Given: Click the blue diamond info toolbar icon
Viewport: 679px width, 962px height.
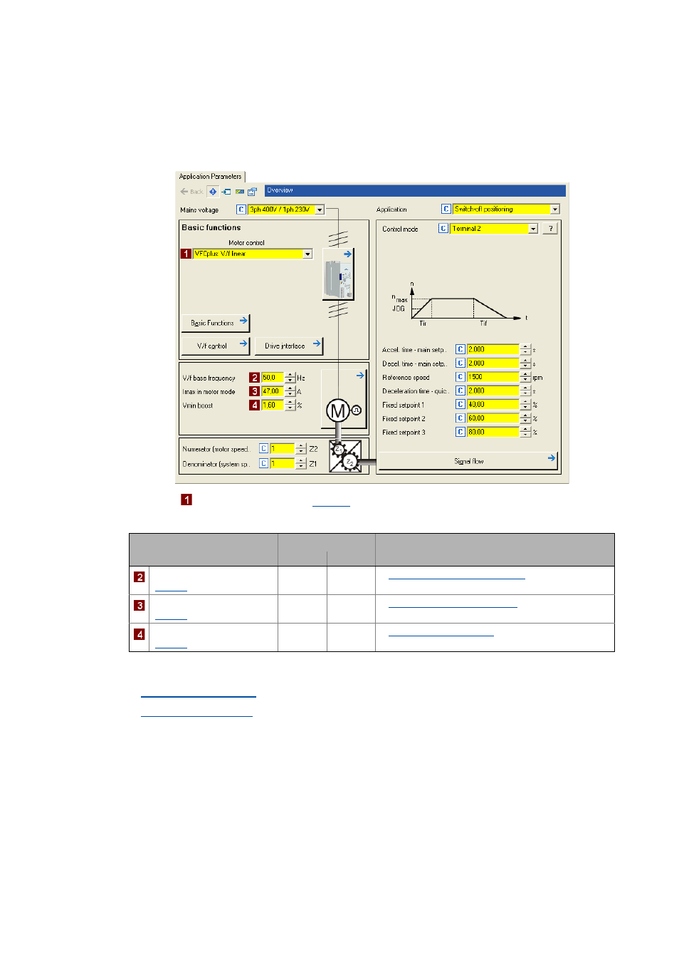Looking at the screenshot, I should (x=213, y=192).
